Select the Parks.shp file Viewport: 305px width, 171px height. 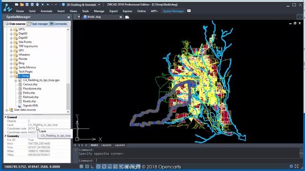coord(29,93)
